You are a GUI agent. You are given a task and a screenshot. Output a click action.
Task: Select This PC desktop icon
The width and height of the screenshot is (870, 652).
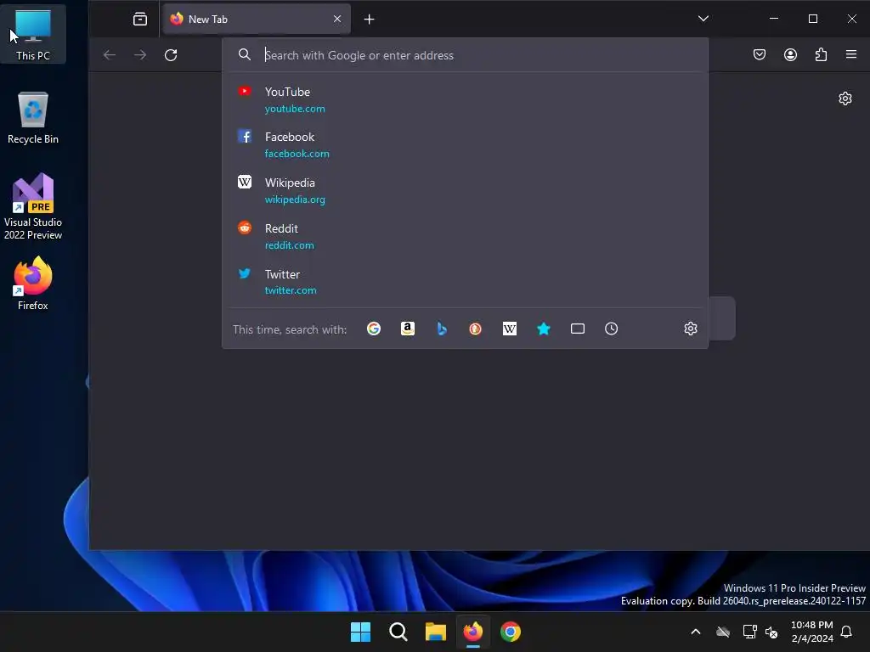(x=33, y=35)
